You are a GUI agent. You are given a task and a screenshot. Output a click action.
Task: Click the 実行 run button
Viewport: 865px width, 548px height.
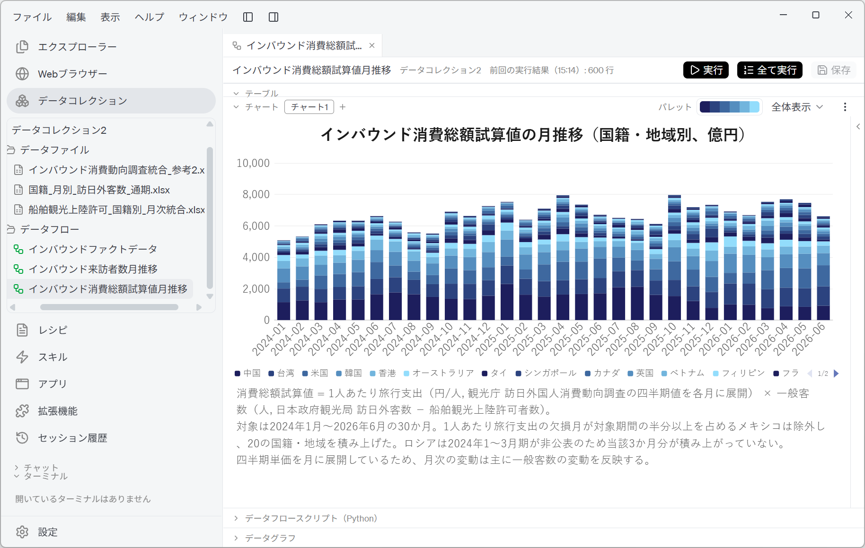click(706, 70)
